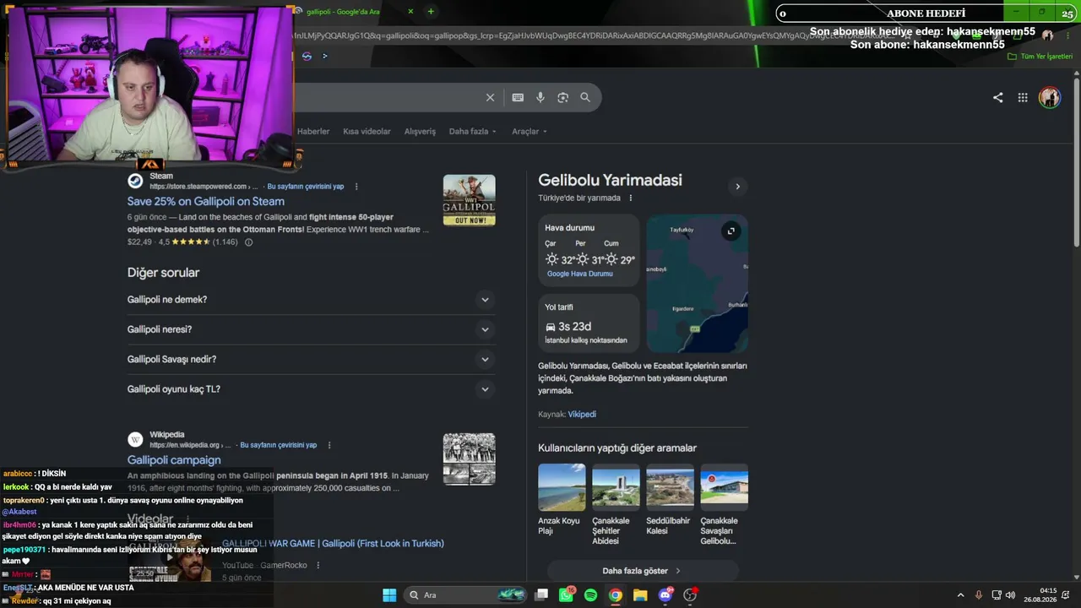This screenshot has width=1081, height=608.
Task: Open 'Save 25% on Gallipoli on Steam' link
Action: 206,202
